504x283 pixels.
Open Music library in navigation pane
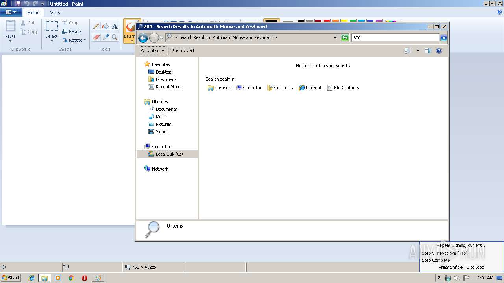click(x=157, y=117)
